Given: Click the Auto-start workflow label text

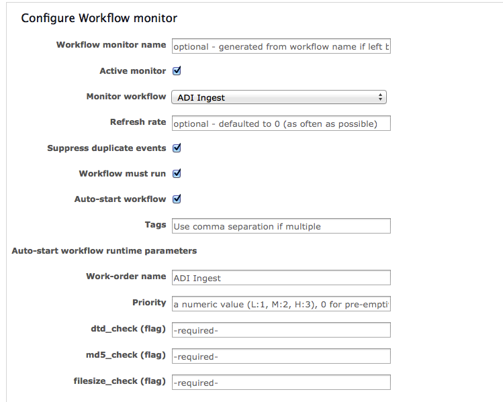Looking at the screenshot, I should [x=120, y=199].
